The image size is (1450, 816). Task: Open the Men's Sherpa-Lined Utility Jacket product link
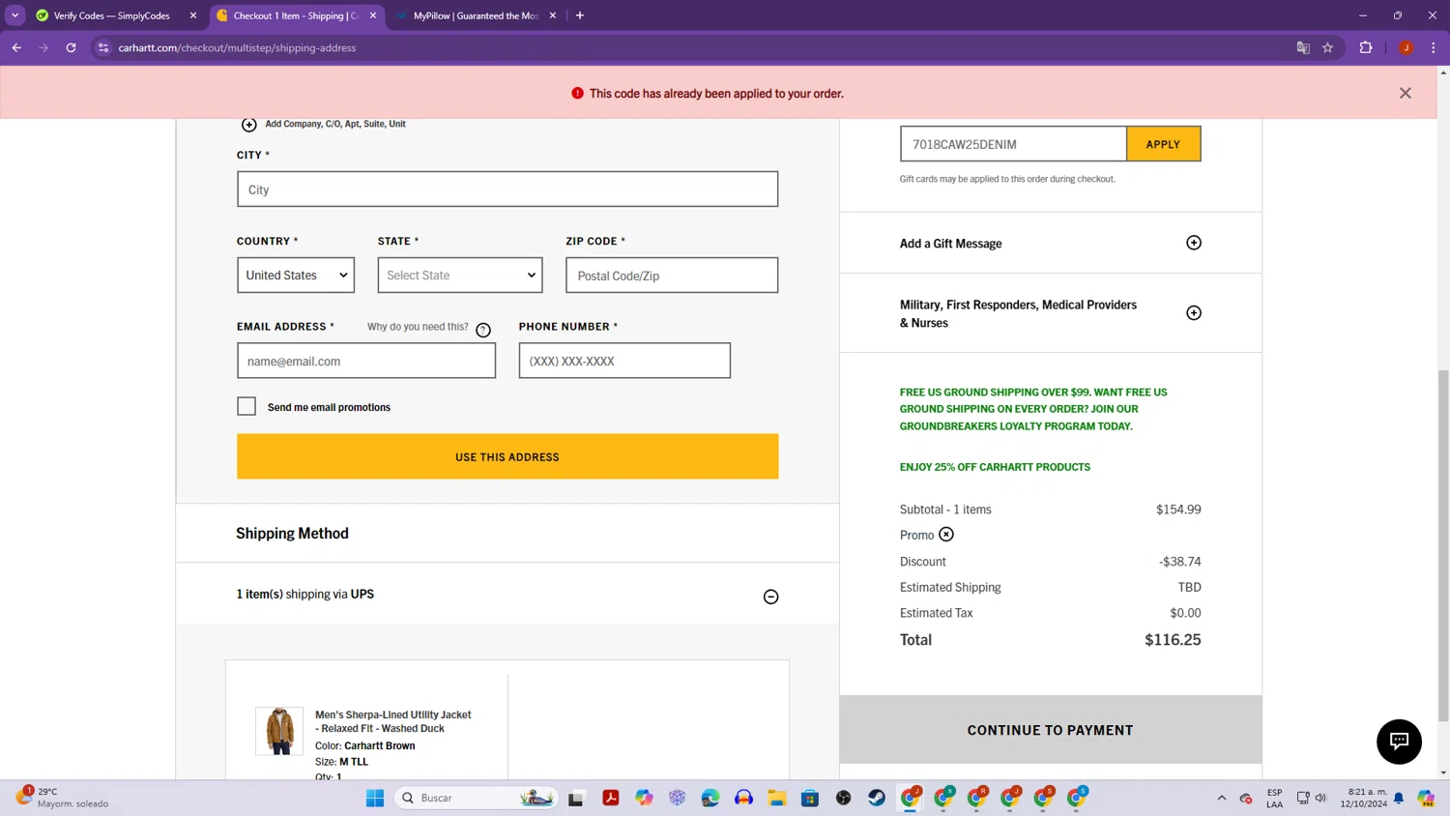click(392, 721)
